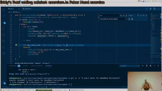Toggle Match Whole Word in find widget
The image size is (162, 91).
coord(124,16)
